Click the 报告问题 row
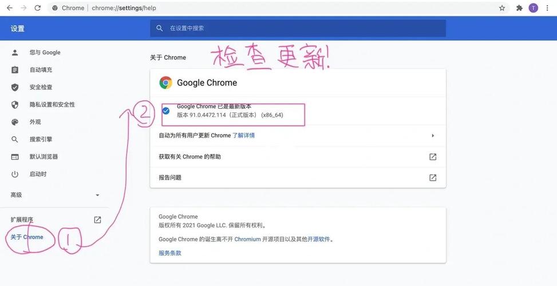The width and height of the screenshot is (557, 286). (x=298, y=178)
